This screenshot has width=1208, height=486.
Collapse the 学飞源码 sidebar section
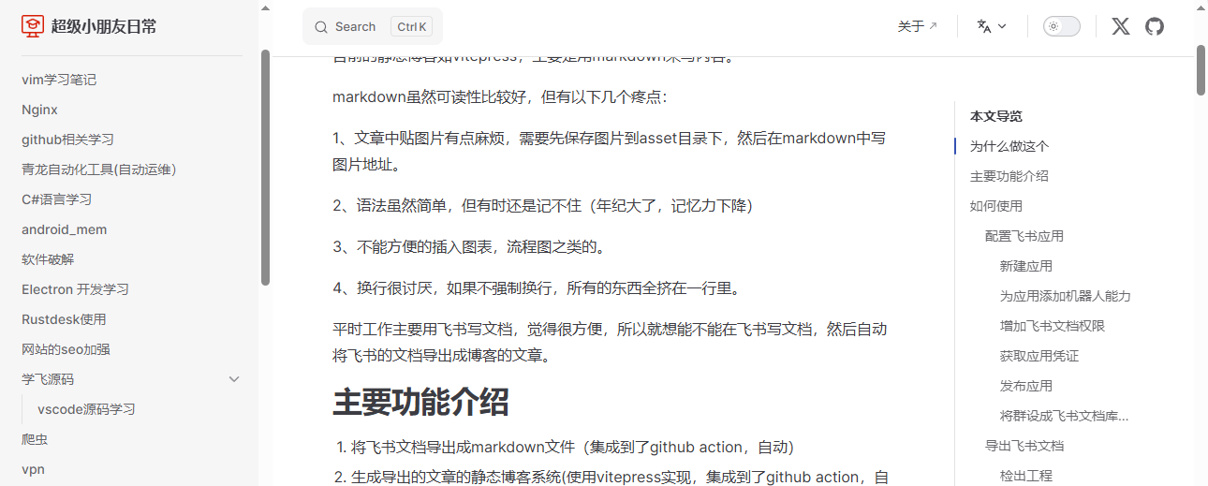(234, 379)
